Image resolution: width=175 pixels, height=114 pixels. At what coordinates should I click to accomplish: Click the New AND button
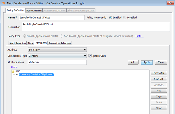159,73
